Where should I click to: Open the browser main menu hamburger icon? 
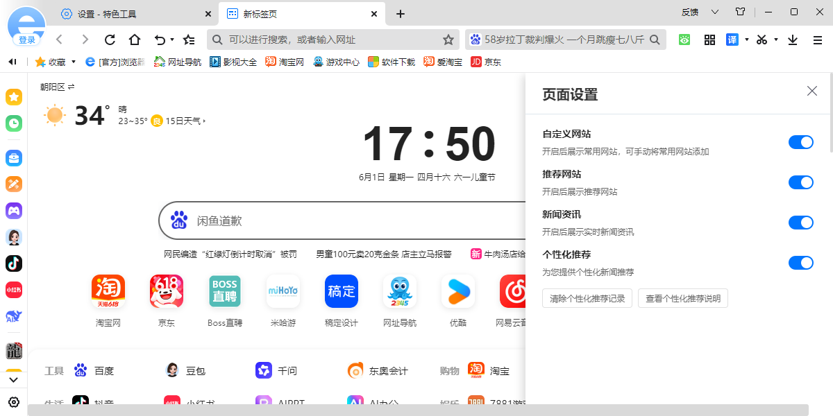pyautogui.click(x=818, y=40)
